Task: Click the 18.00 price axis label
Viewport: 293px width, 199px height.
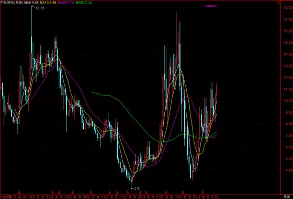Action: tap(288, 8)
